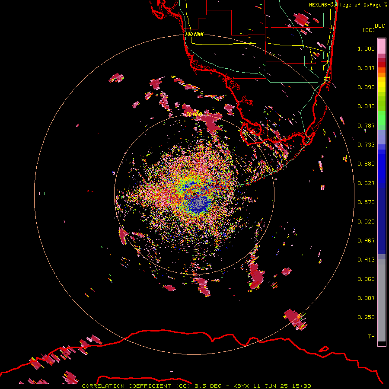Click the [CC] units label

coord(369,30)
